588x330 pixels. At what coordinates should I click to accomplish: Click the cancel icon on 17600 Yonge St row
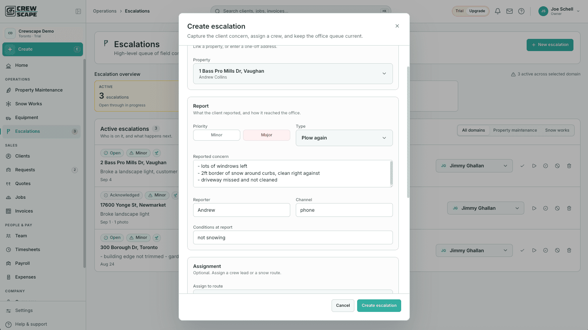(x=557, y=208)
